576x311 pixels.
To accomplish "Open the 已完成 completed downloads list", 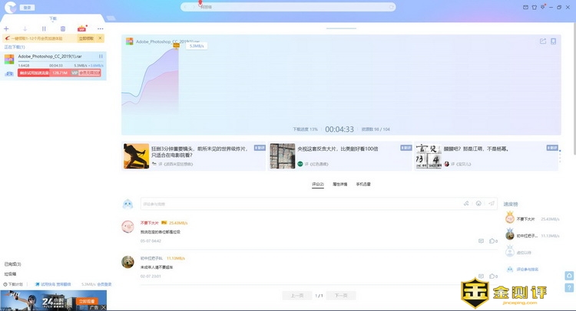I will 12,264.
